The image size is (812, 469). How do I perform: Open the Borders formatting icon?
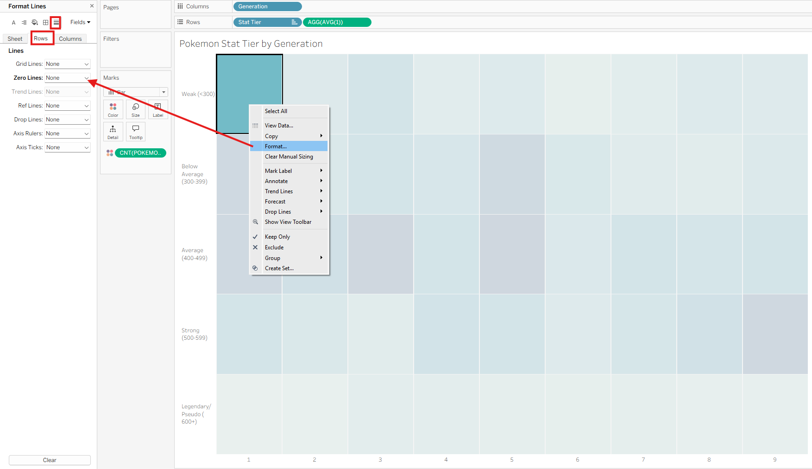(45, 22)
